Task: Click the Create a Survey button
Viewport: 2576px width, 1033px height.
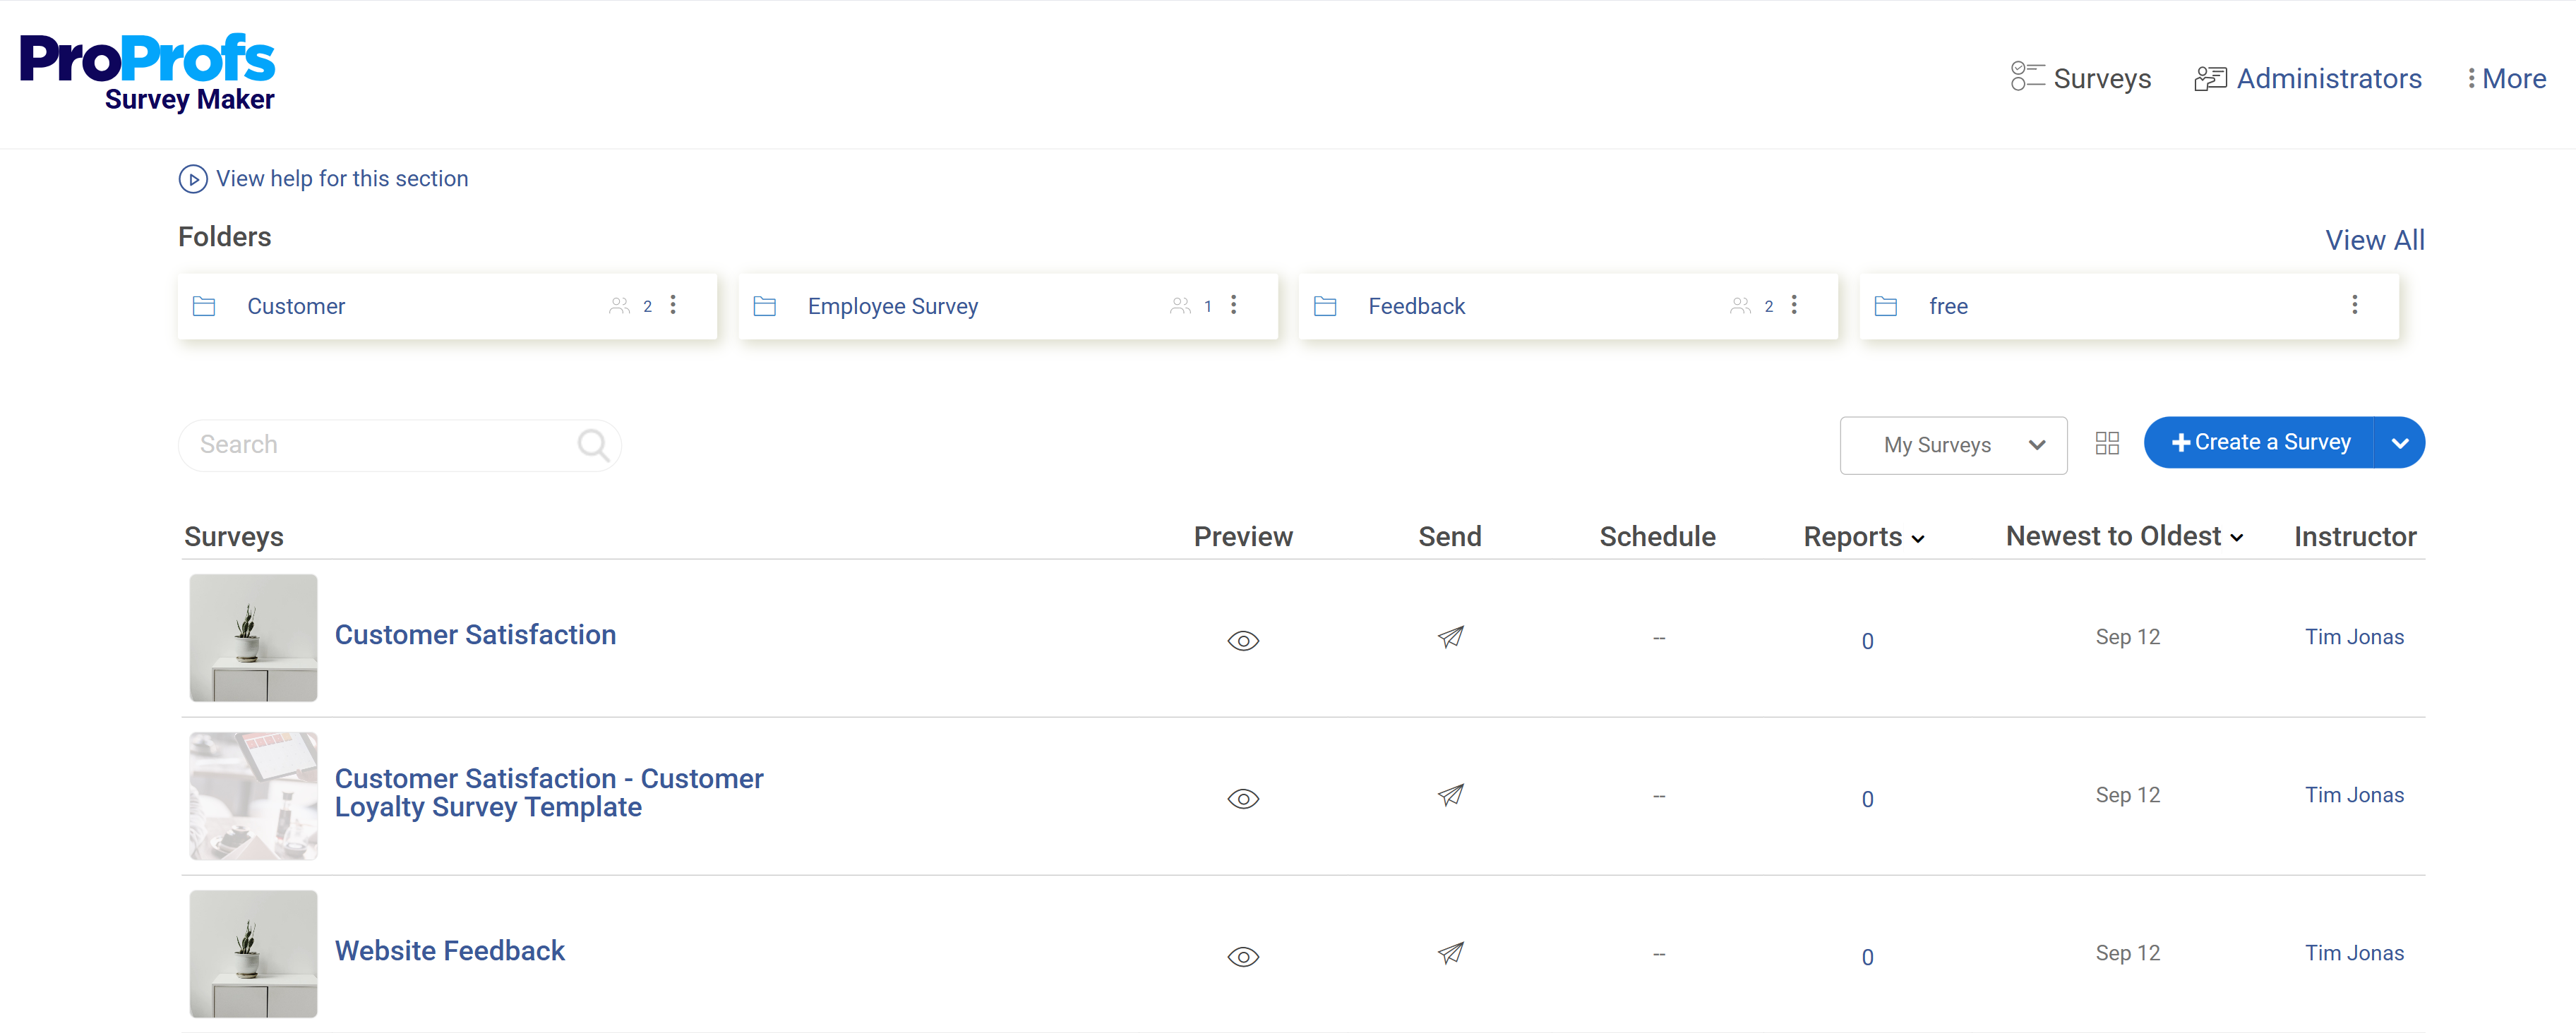Action: 2262,442
